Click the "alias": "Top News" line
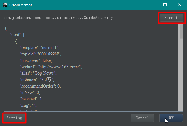This screenshot has height=126, width=187. click(38, 73)
